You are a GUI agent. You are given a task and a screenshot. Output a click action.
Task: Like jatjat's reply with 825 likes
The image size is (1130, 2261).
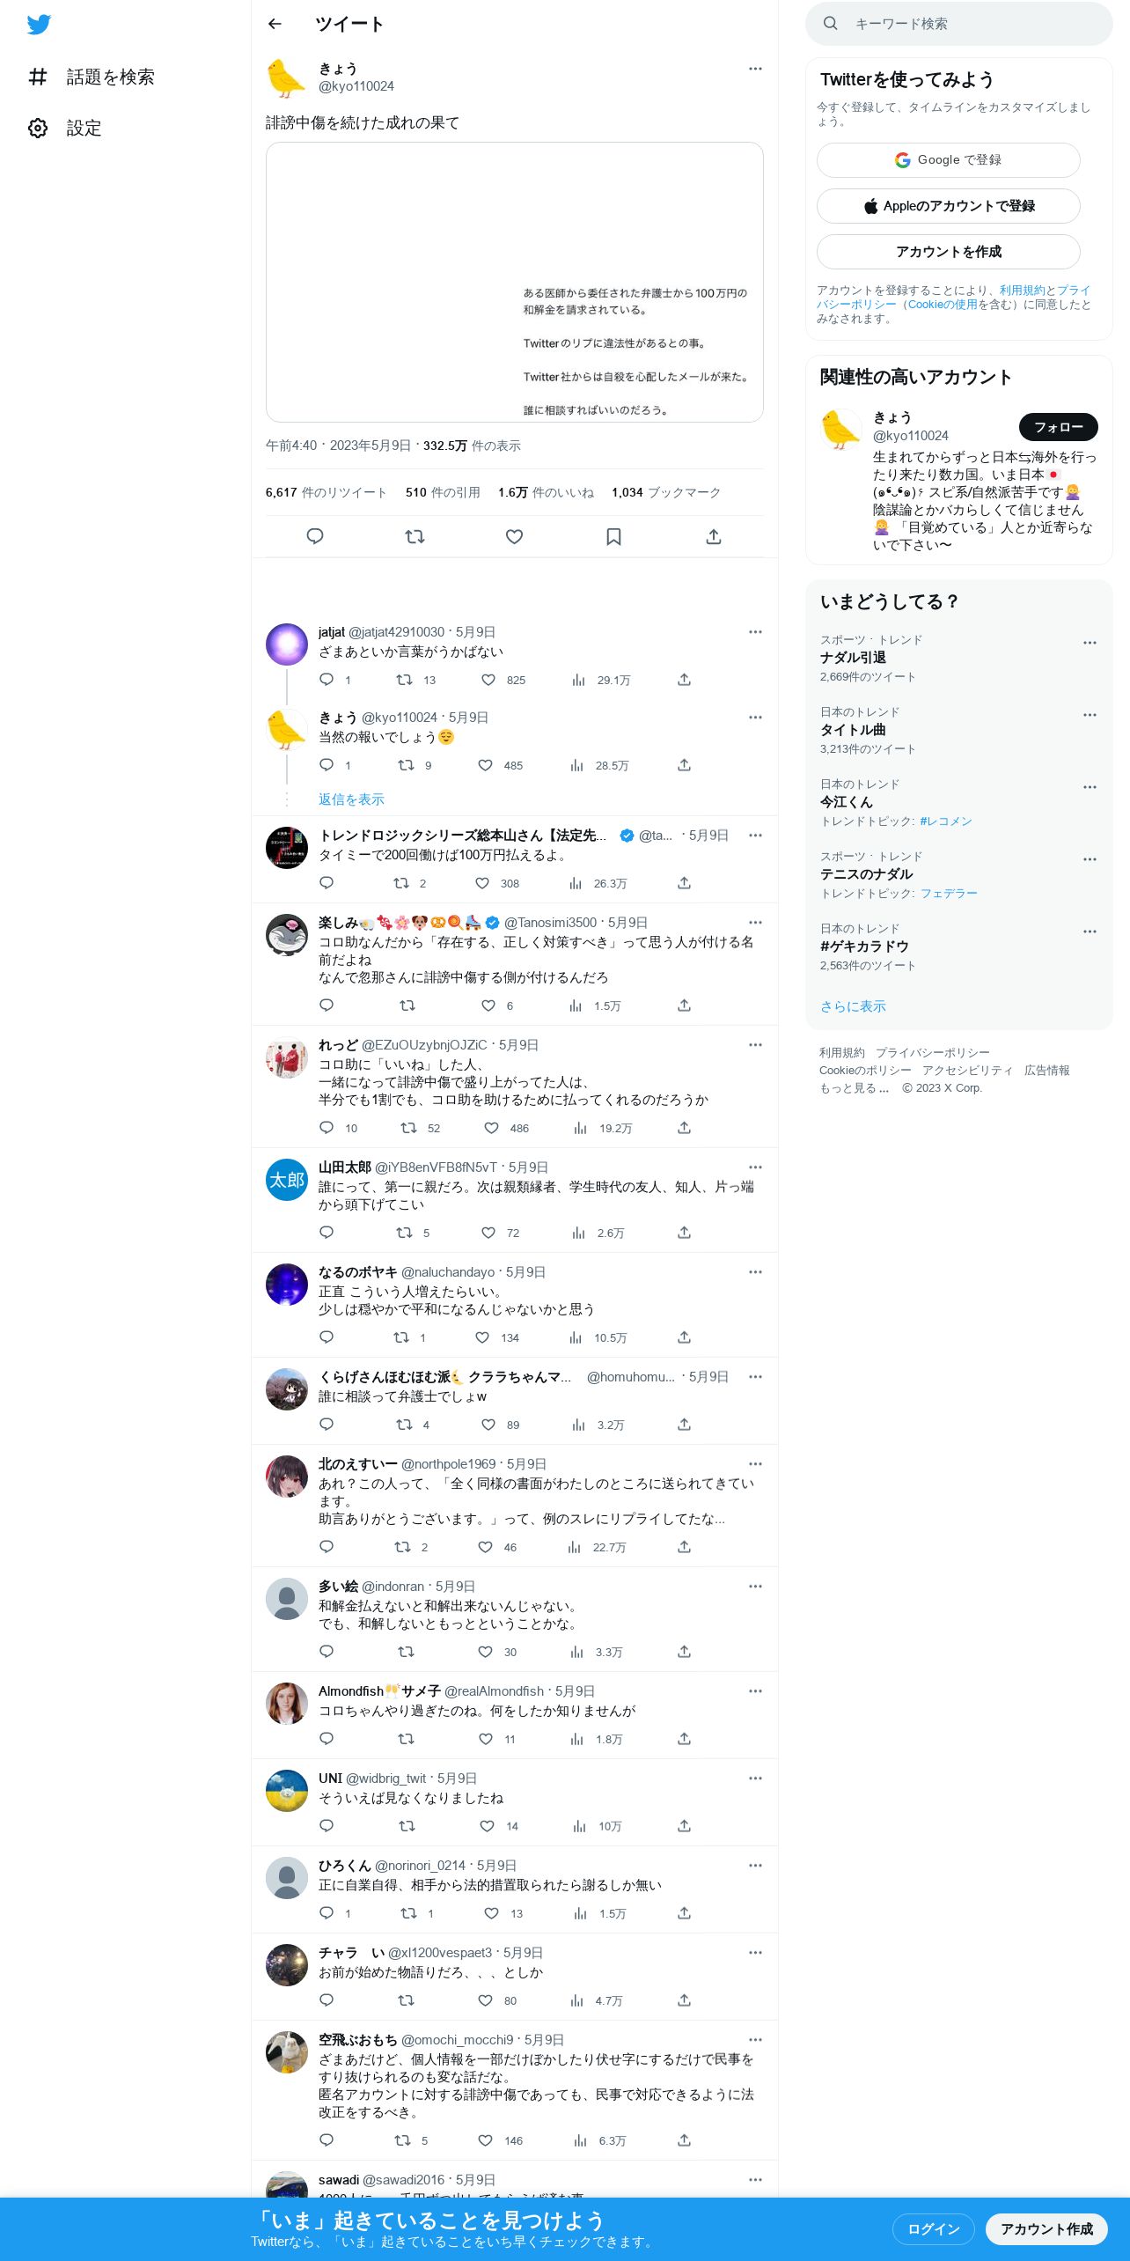(488, 680)
